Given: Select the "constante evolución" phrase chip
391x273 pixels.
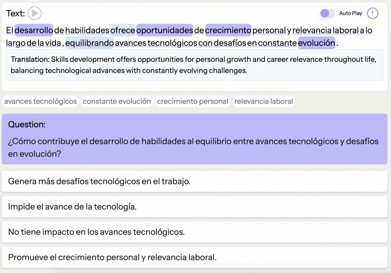Looking at the screenshot, I should 117,102.
